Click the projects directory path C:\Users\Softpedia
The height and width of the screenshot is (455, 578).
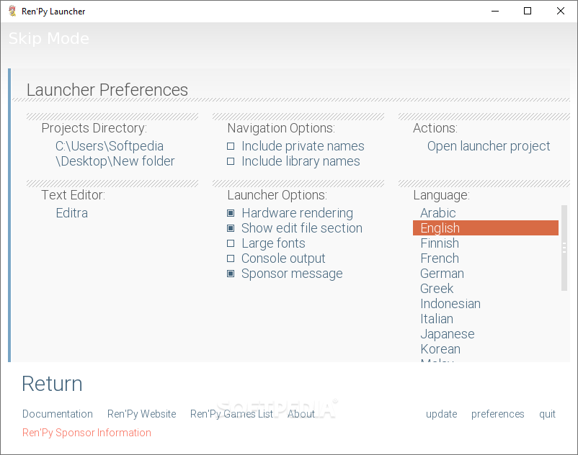click(x=115, y=153)
